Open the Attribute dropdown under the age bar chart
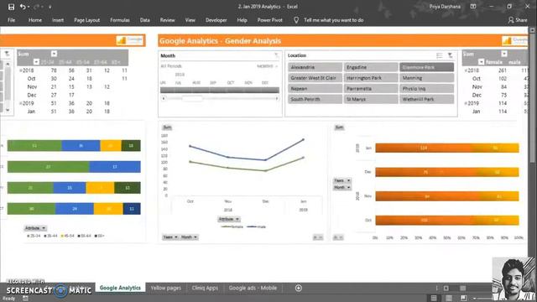This screenshot has height=302, width=537. tap(35, 228)
